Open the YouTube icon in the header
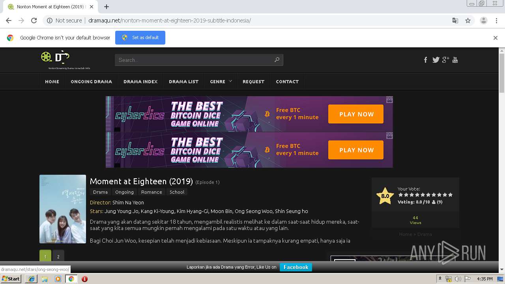 click(455, 60)
